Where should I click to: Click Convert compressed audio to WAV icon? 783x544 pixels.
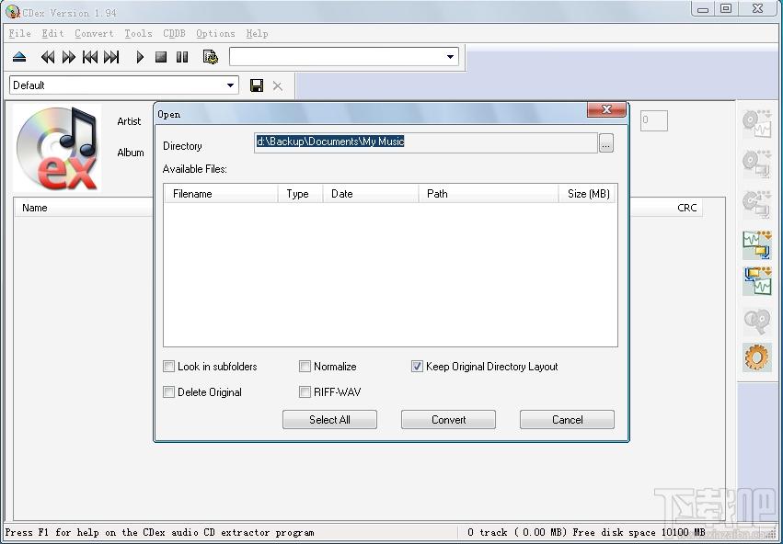click(757, 280)
